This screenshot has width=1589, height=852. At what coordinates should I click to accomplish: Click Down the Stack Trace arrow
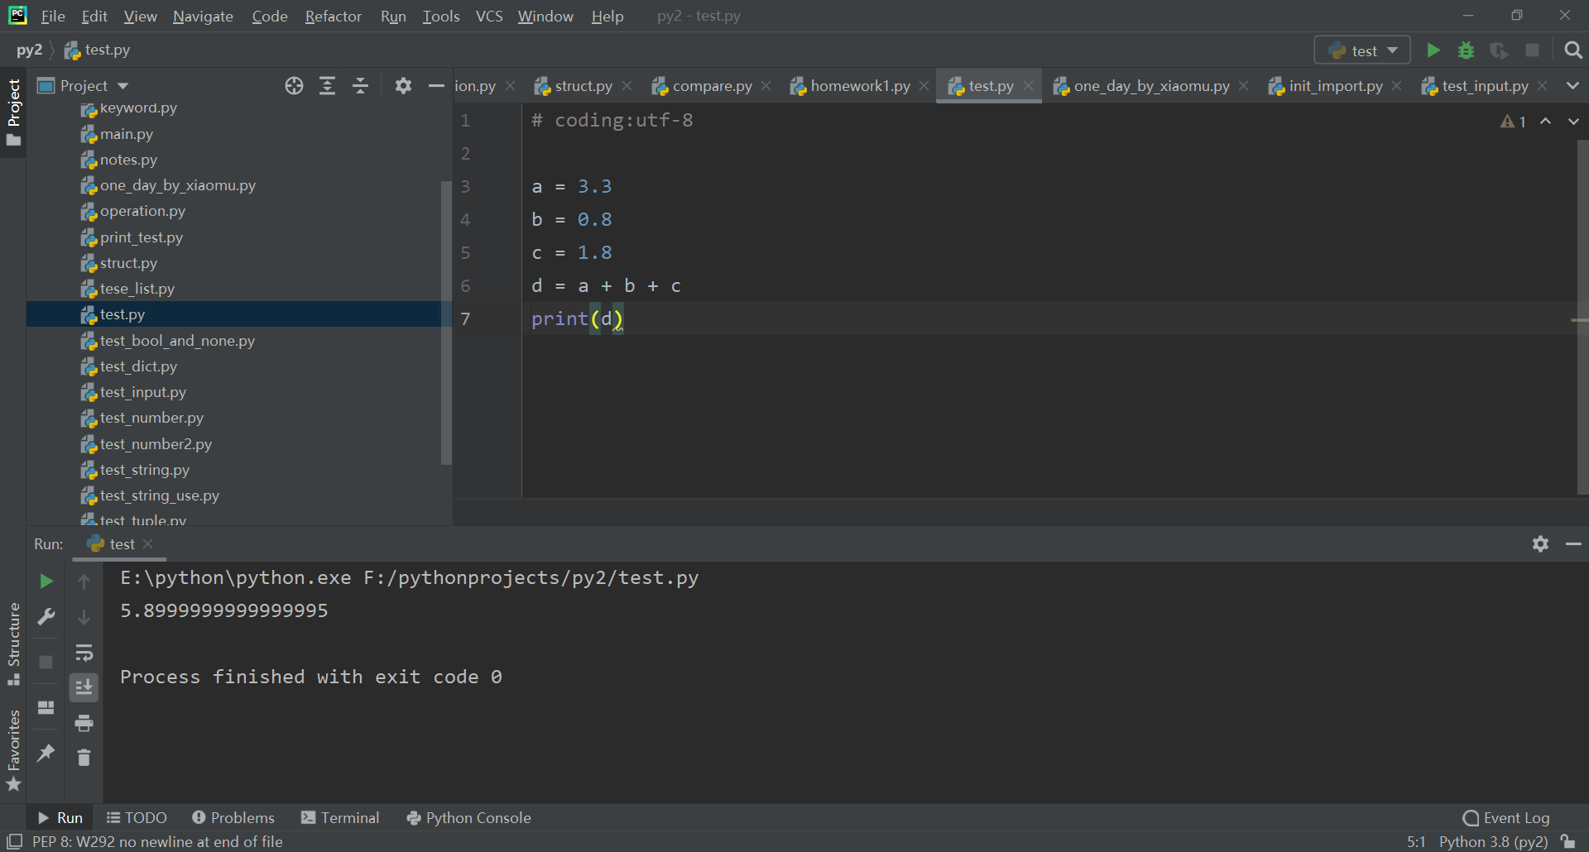(84, 617)
